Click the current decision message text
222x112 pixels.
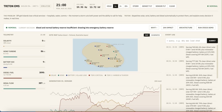(75, 28)
